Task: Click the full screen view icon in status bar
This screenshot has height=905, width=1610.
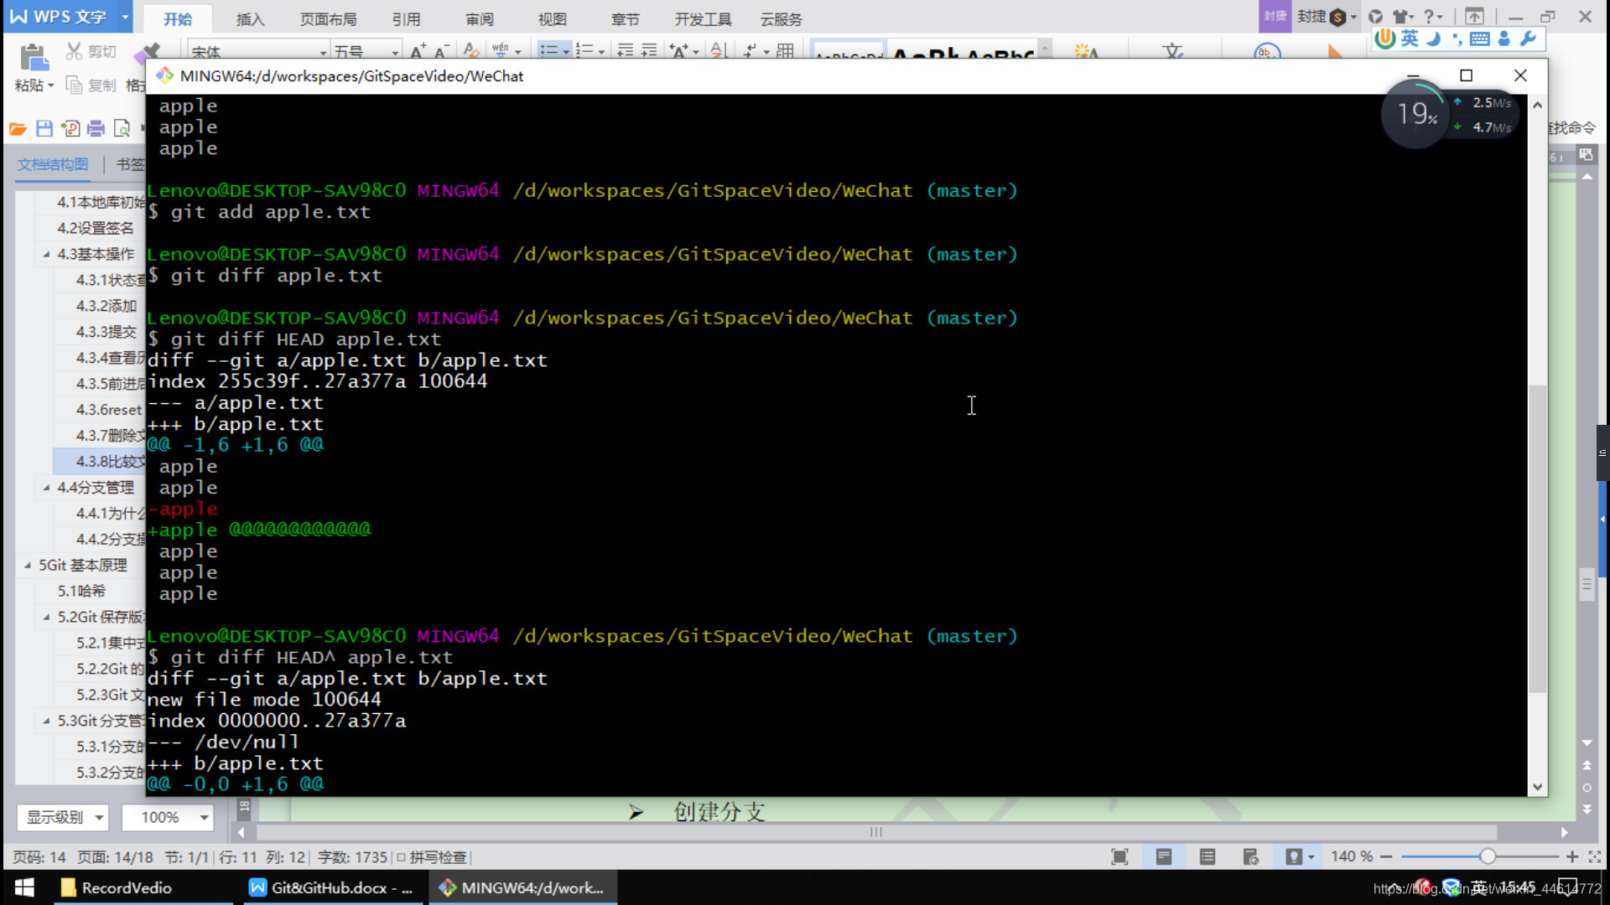Action: pyautogui.click(x=1119, y=856)
